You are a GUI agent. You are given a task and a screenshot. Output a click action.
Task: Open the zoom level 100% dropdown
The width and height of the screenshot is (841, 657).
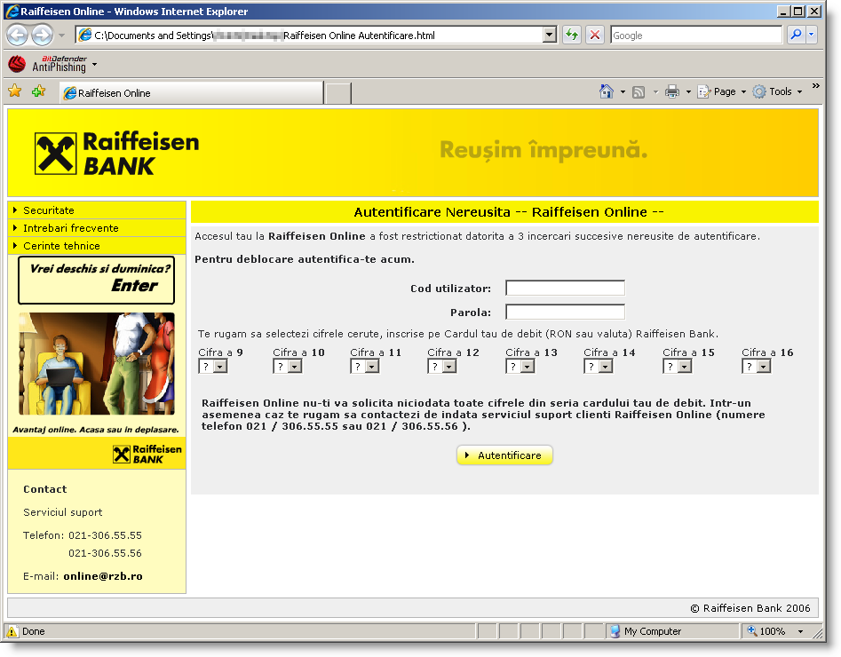pyautogui.click(x=801, y=632)
